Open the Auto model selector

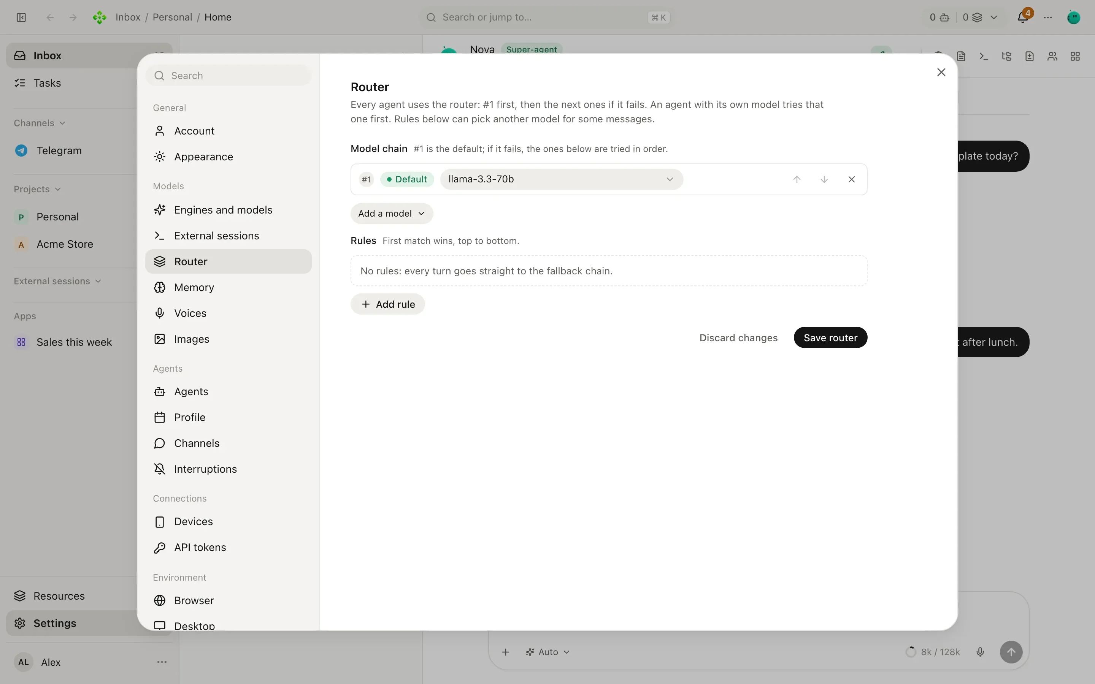point(547,652)
